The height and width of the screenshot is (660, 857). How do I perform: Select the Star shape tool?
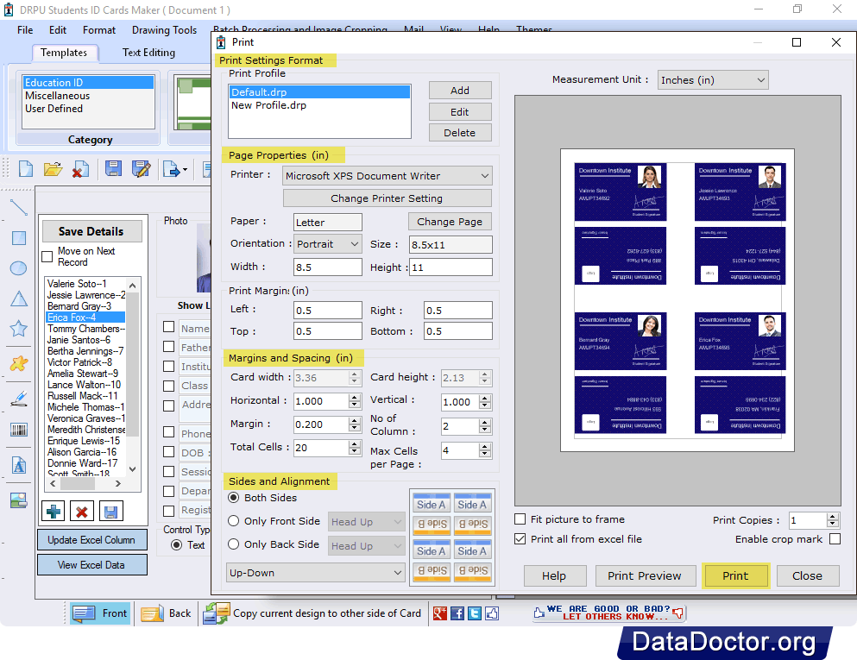click(19, 329)
